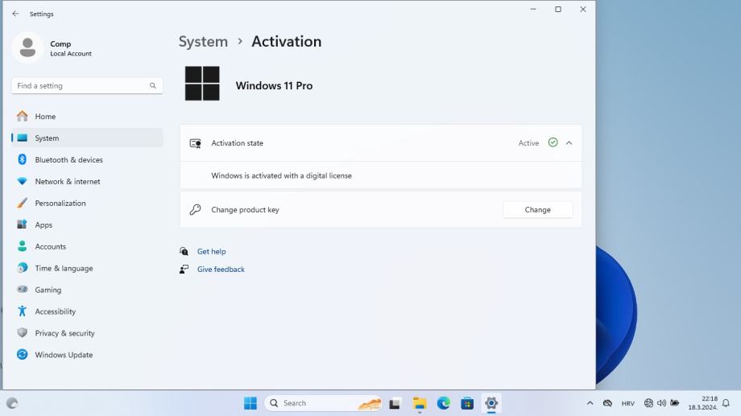Click the Windows 11 Pro edition title
Screen dimensions: 741x416
(x=274, y=86)
